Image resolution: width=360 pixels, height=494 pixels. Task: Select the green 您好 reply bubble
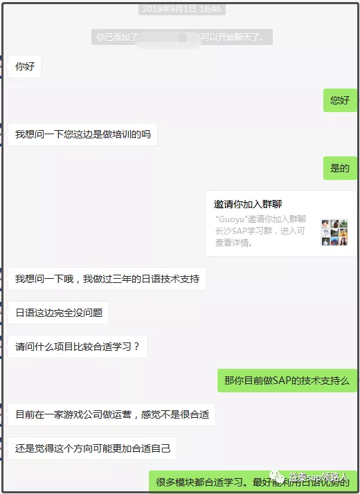(339, 100)
